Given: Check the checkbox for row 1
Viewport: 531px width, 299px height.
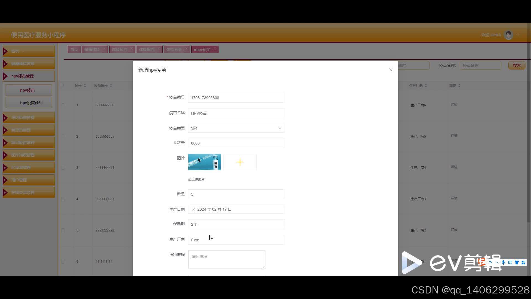Looking at the screenshot, I should (63, 105).
